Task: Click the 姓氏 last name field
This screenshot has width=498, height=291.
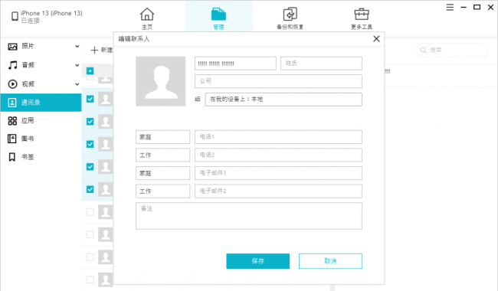Action: (x=321, y=64)
